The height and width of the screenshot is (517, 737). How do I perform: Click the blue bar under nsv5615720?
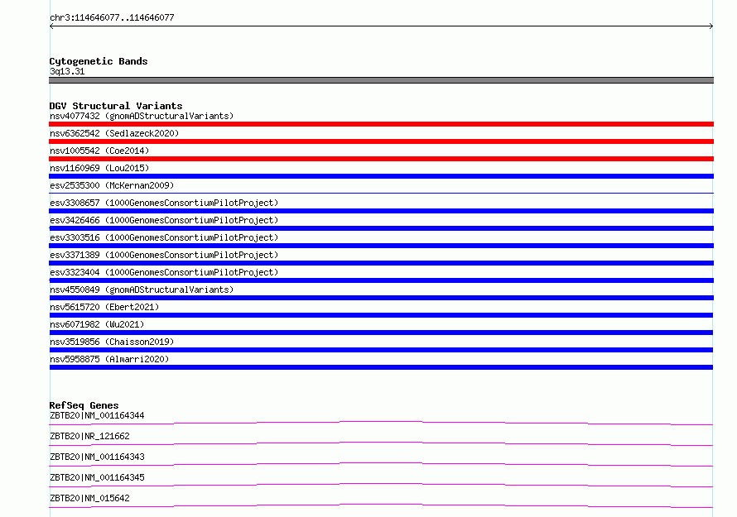pos(381,315)
